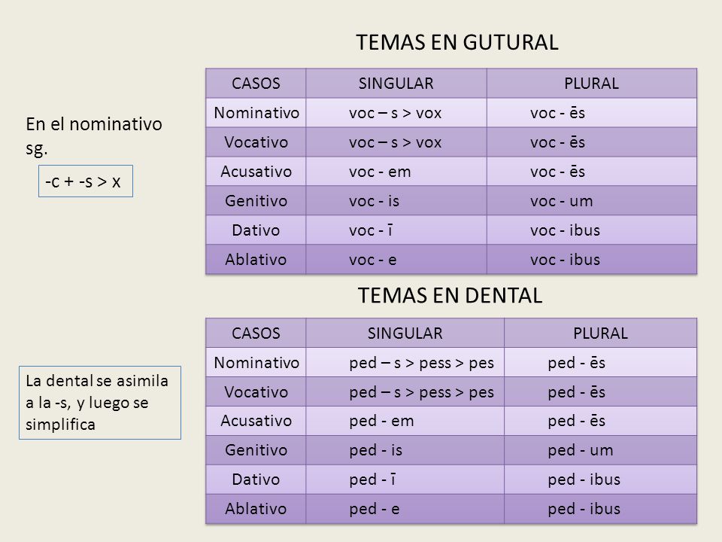Click the Nominativo 'ped – s > pess > pes' cell
Image resolution: width=722 pixels, height=542 pixels.
pos(405,363)
